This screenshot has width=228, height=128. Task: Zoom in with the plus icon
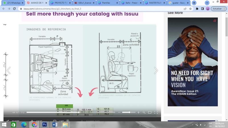pos(139,112)
